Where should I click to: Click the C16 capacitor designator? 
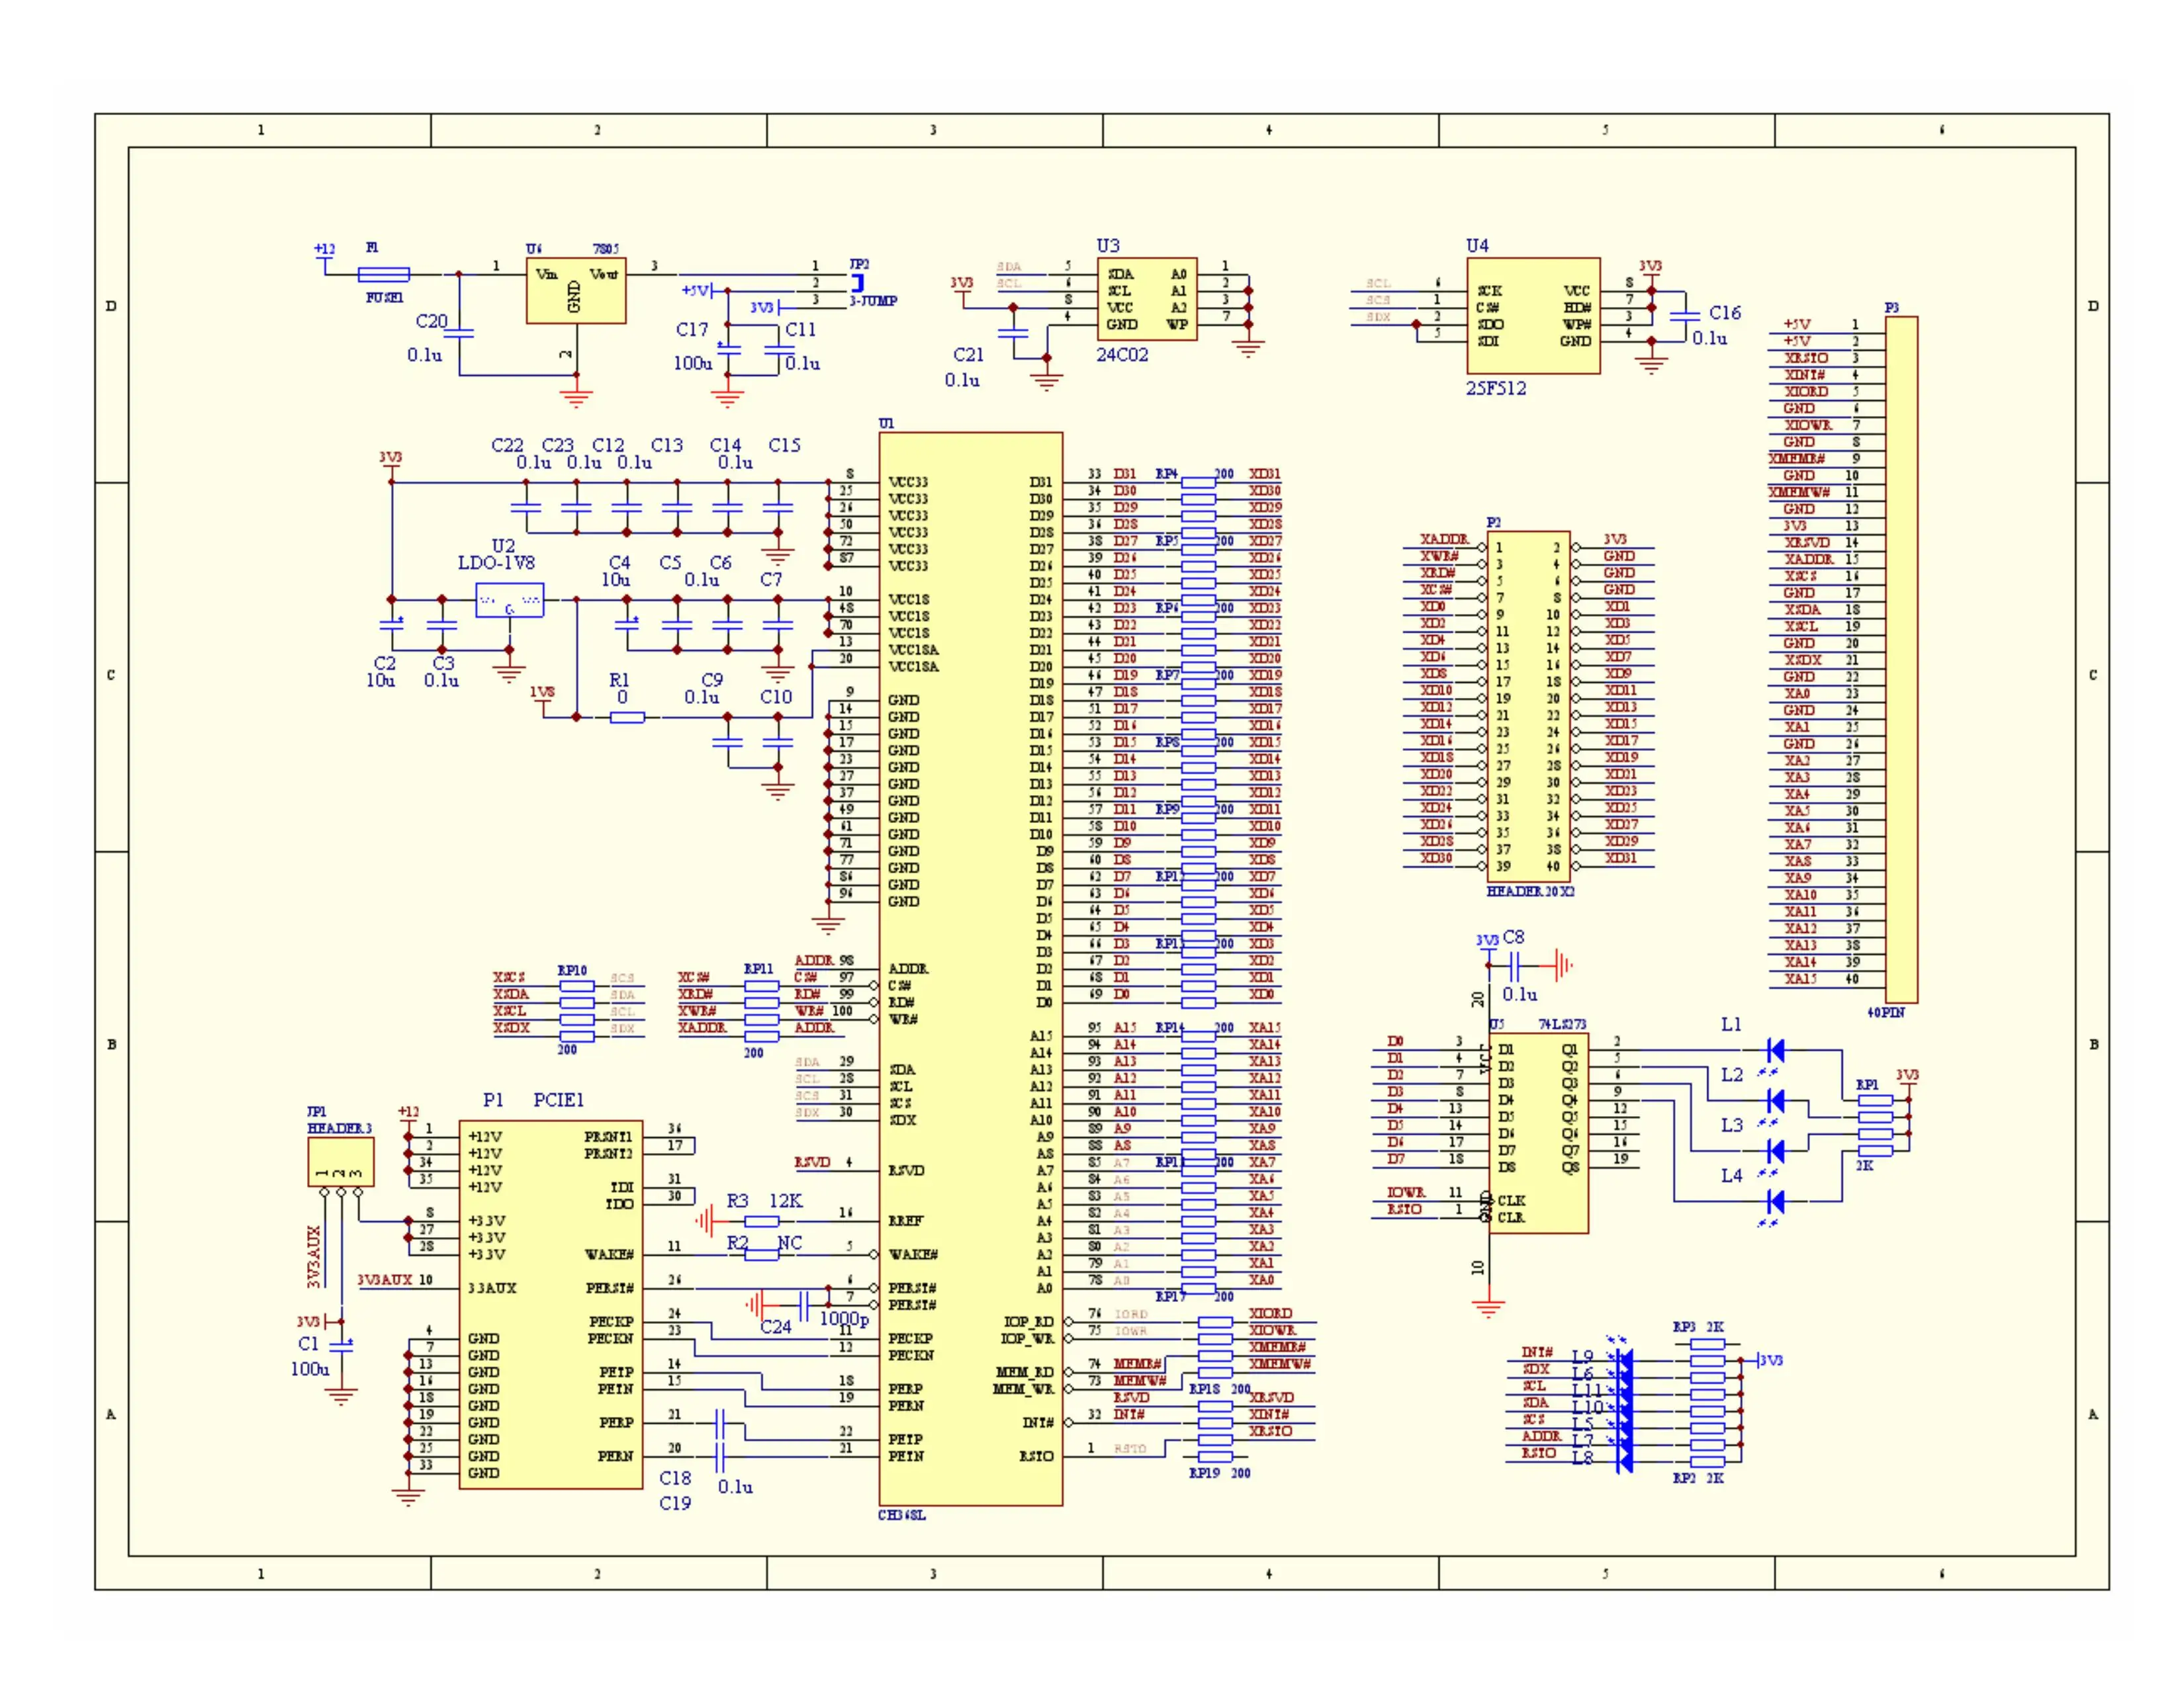[x=1725, y=313]
